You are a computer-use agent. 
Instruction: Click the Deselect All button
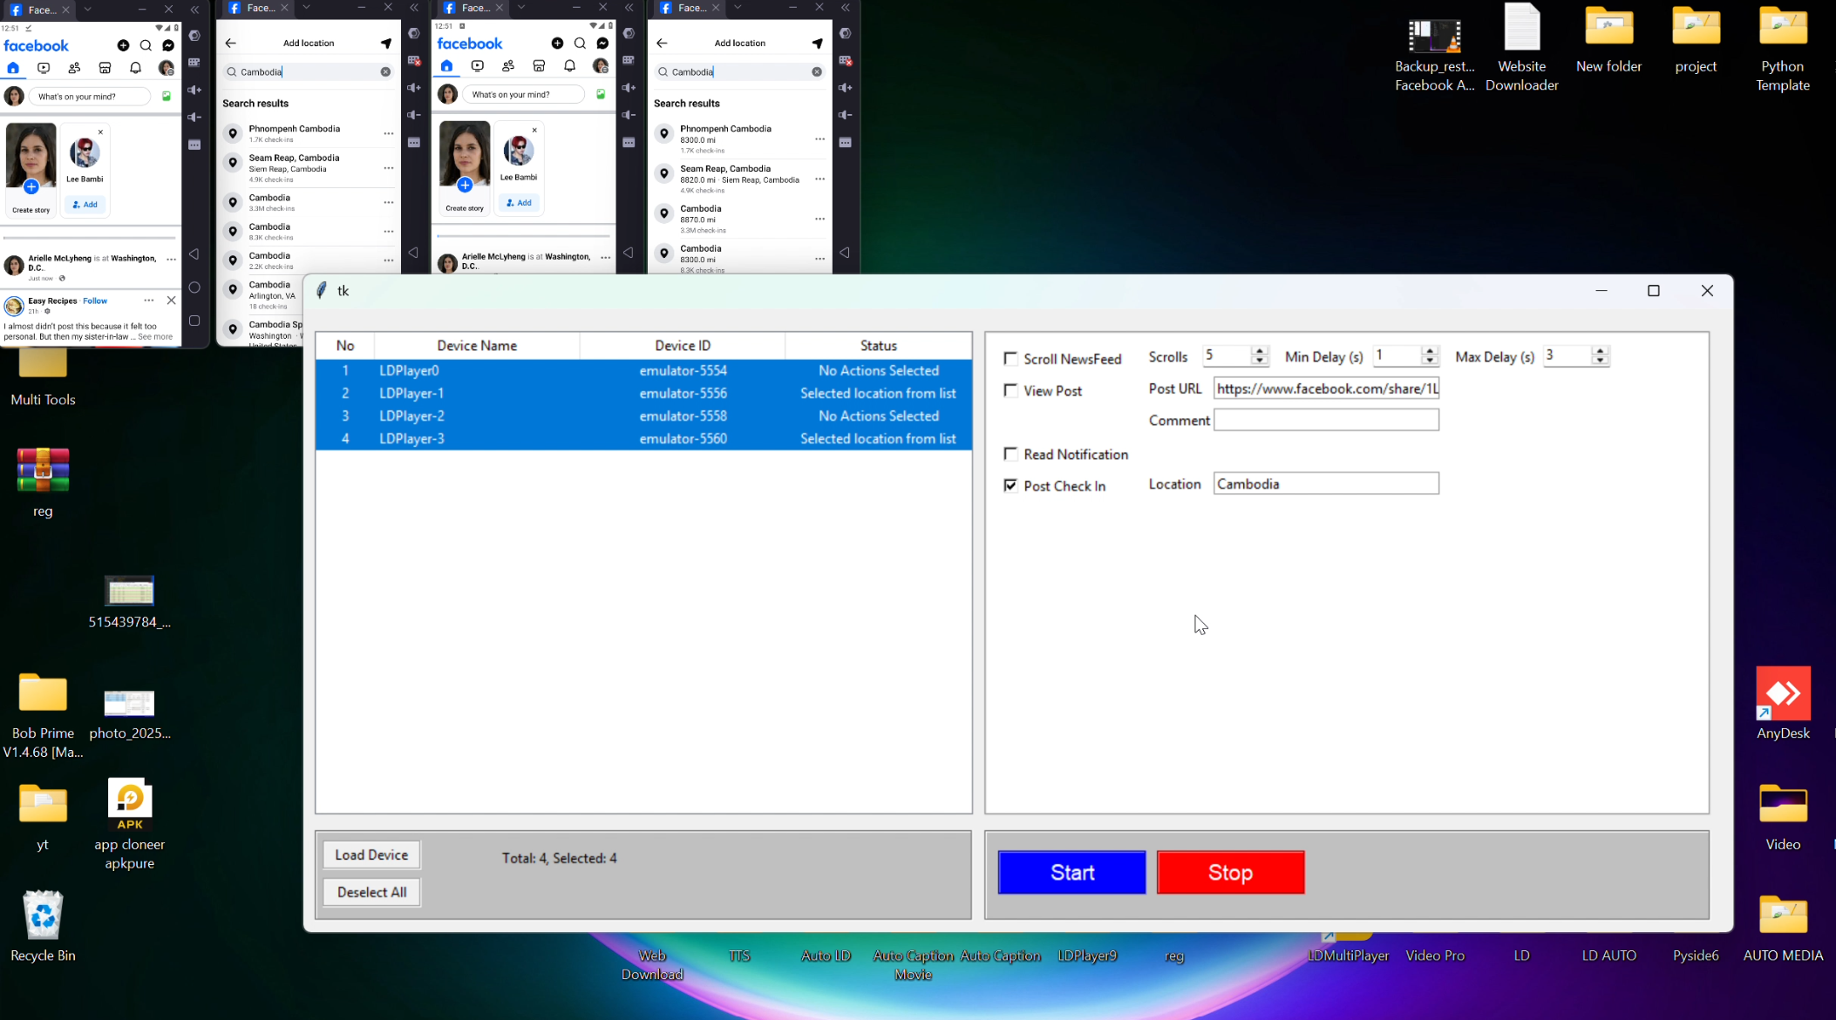pos(371,892)
